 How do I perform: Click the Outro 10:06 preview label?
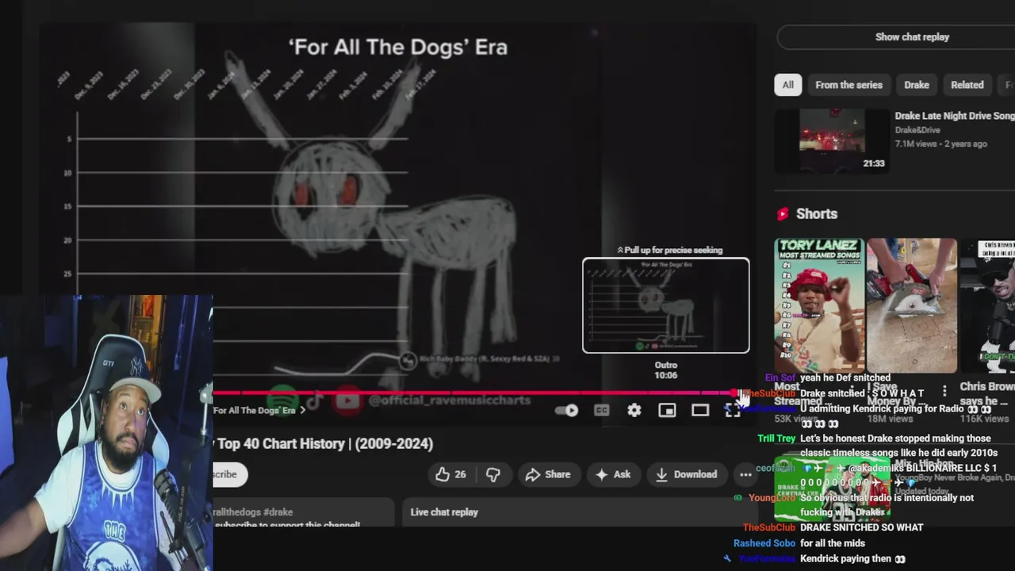[x=666, y=370]
